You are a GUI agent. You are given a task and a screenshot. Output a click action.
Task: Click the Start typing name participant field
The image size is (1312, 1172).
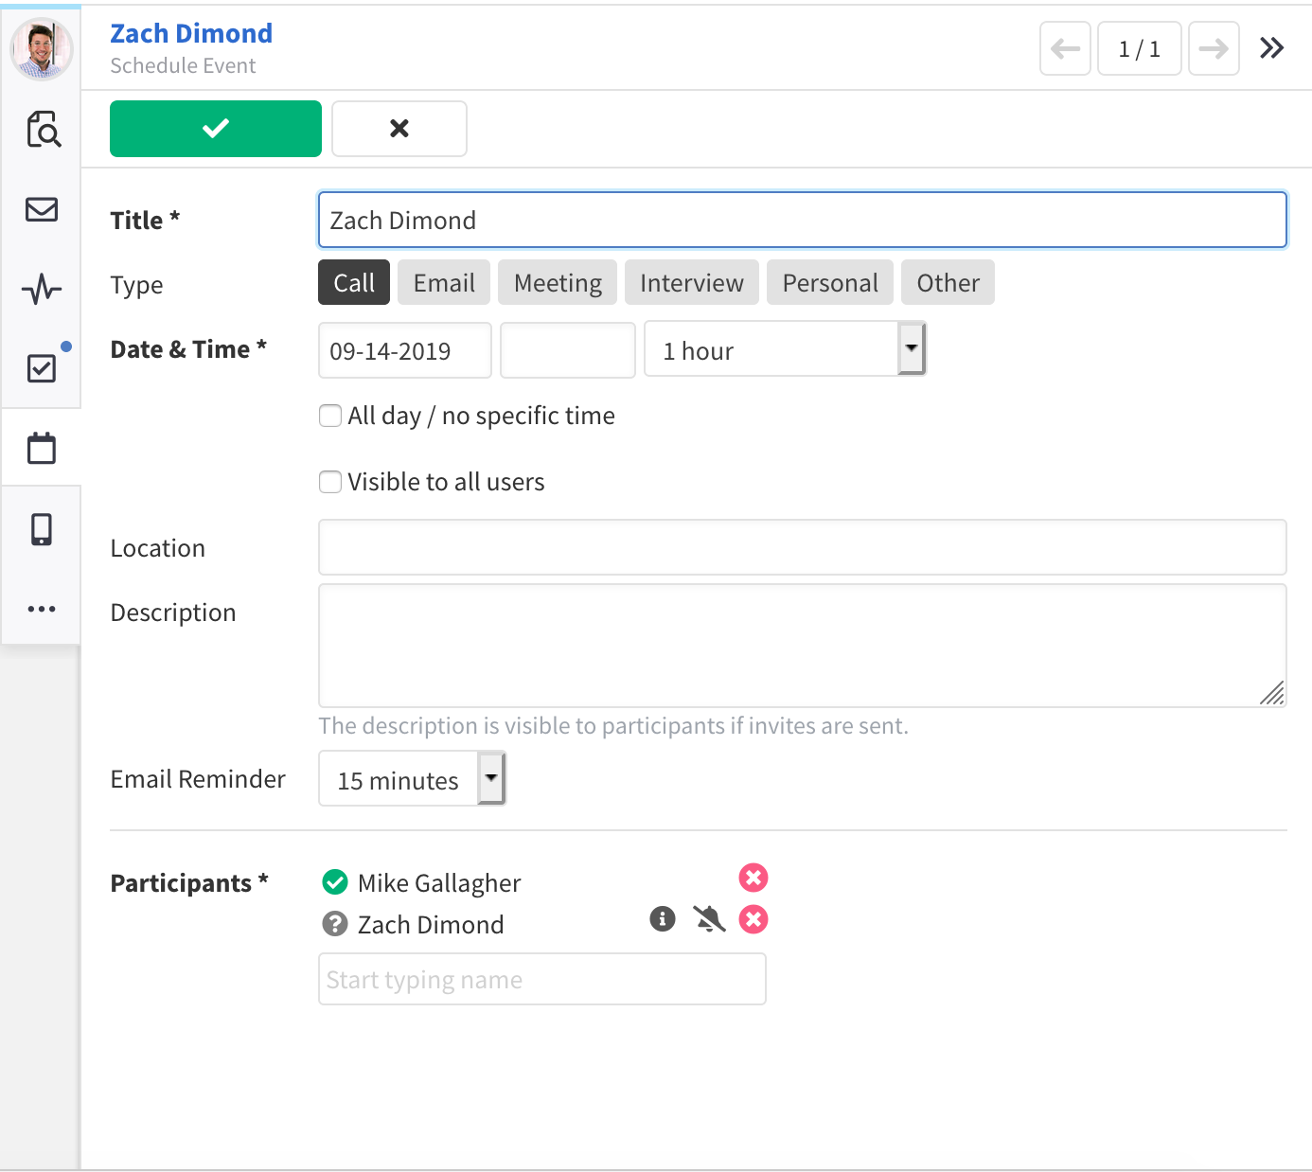pyautogui.click(x=542, y=979)
